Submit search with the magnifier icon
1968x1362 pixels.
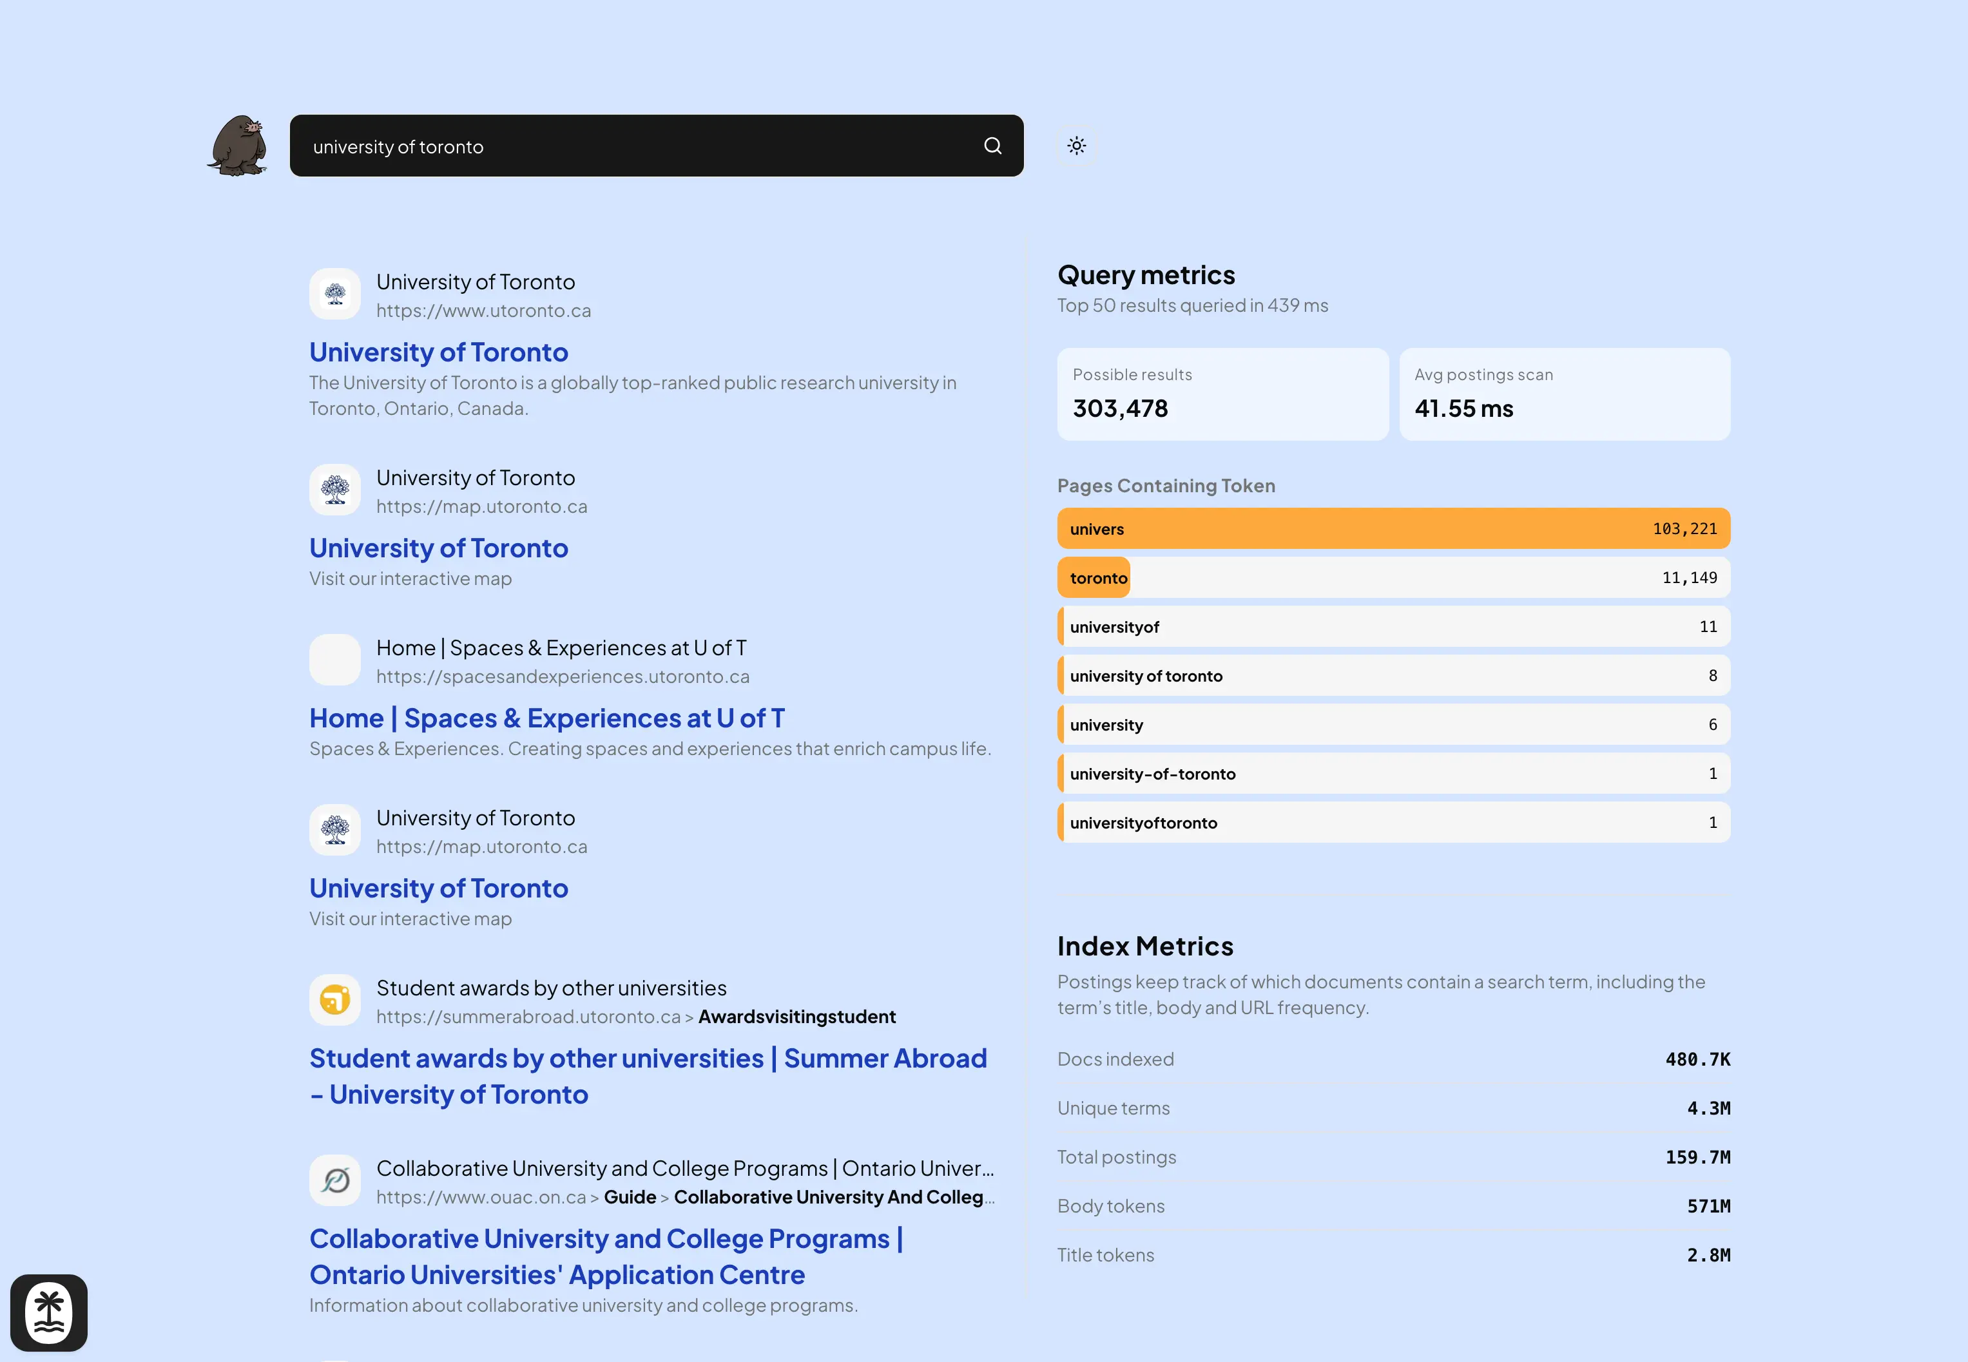(x=992, y=146)
